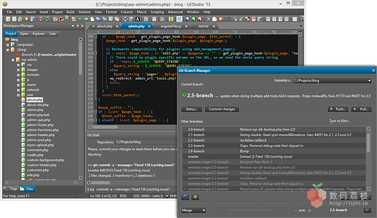The height and width of the screenshot is (218, 377).
Task: Click the red globe icon in toolbar
Action: click(200, 19)
